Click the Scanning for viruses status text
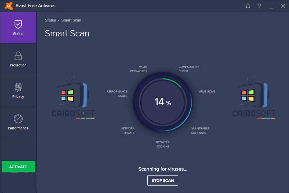The height and width of the screenshot is (193, 289). (x=163, y=169)
